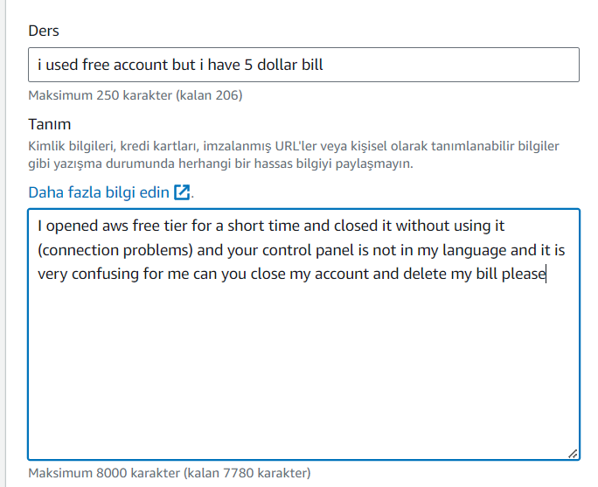
Task: Click the Maksimum 250 karakter counter text
Action: [x=136, y=94]
